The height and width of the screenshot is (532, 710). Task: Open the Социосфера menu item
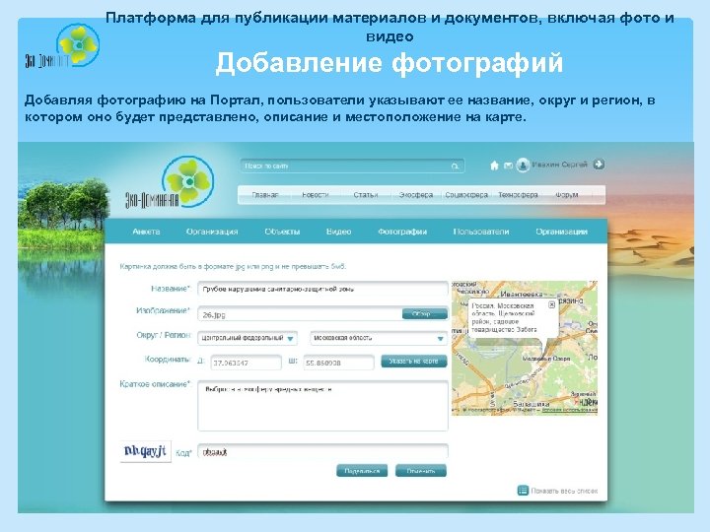[x=466, y=195]
